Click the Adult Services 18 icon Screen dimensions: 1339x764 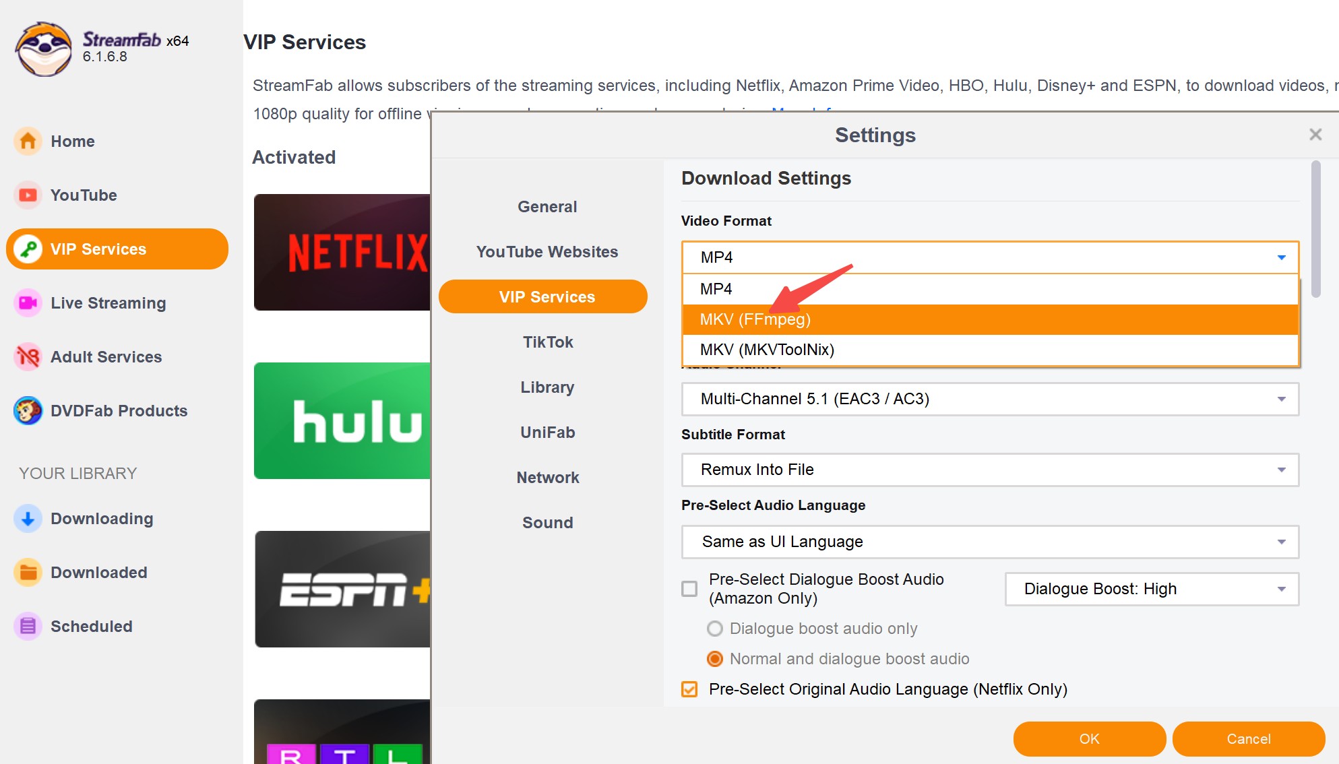(28, 357)
